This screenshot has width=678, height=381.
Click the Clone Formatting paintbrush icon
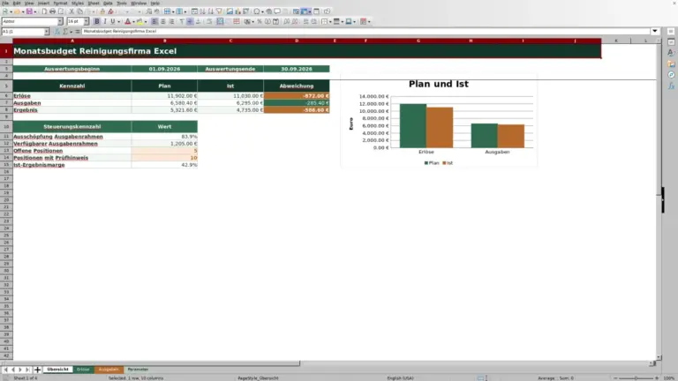pyautogui.click(x=102, y=11)
